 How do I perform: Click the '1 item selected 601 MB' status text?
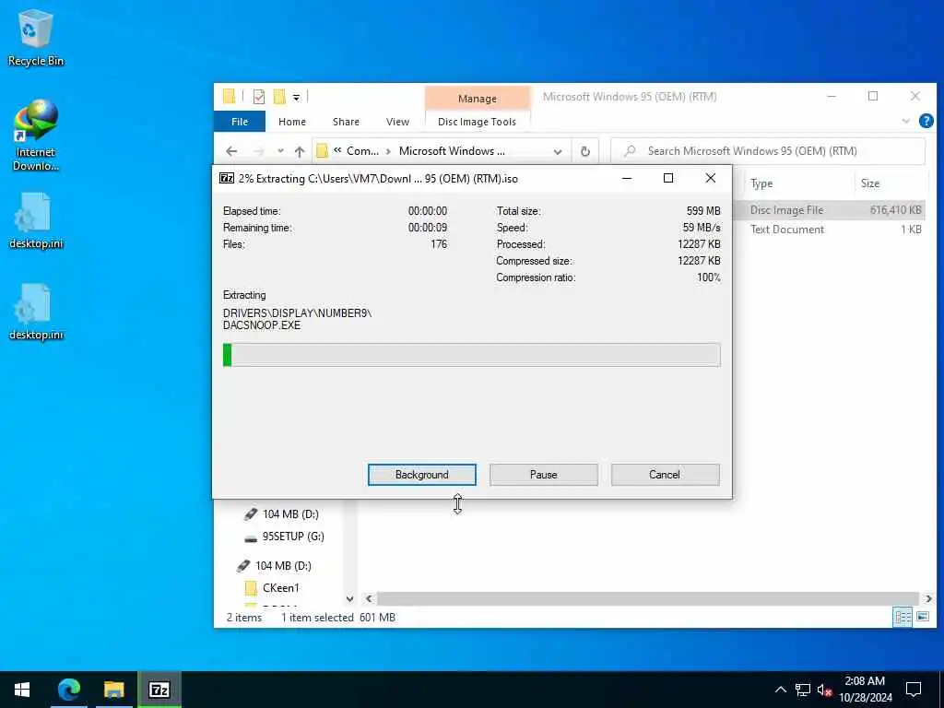pyautogui.click(x=338, y=617)
